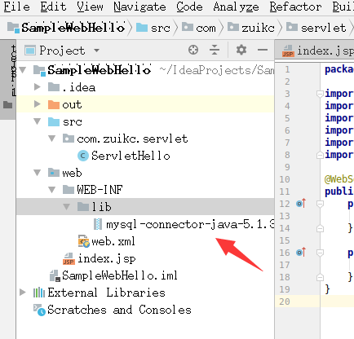Expand External Libraries node
The height and width of the screenshot is (339, 354).
coord(23,293)
